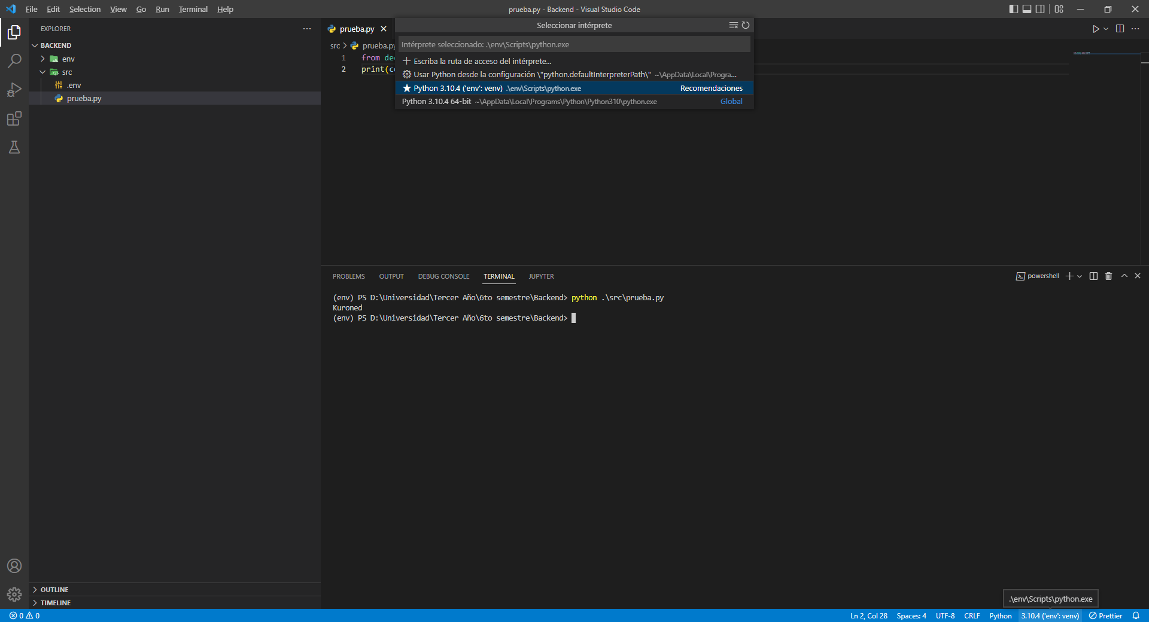Expand the OUTLINE section
1149x622 pixels.
click(x=175, y=590)
